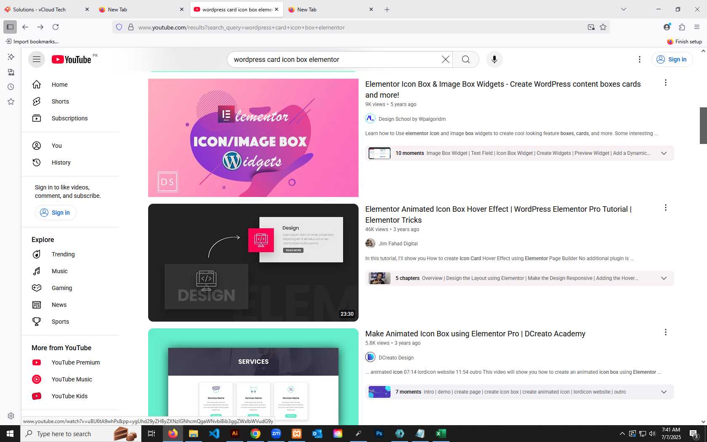
Task: Click Sign in button in sidebar
Action: pos(56,213)
